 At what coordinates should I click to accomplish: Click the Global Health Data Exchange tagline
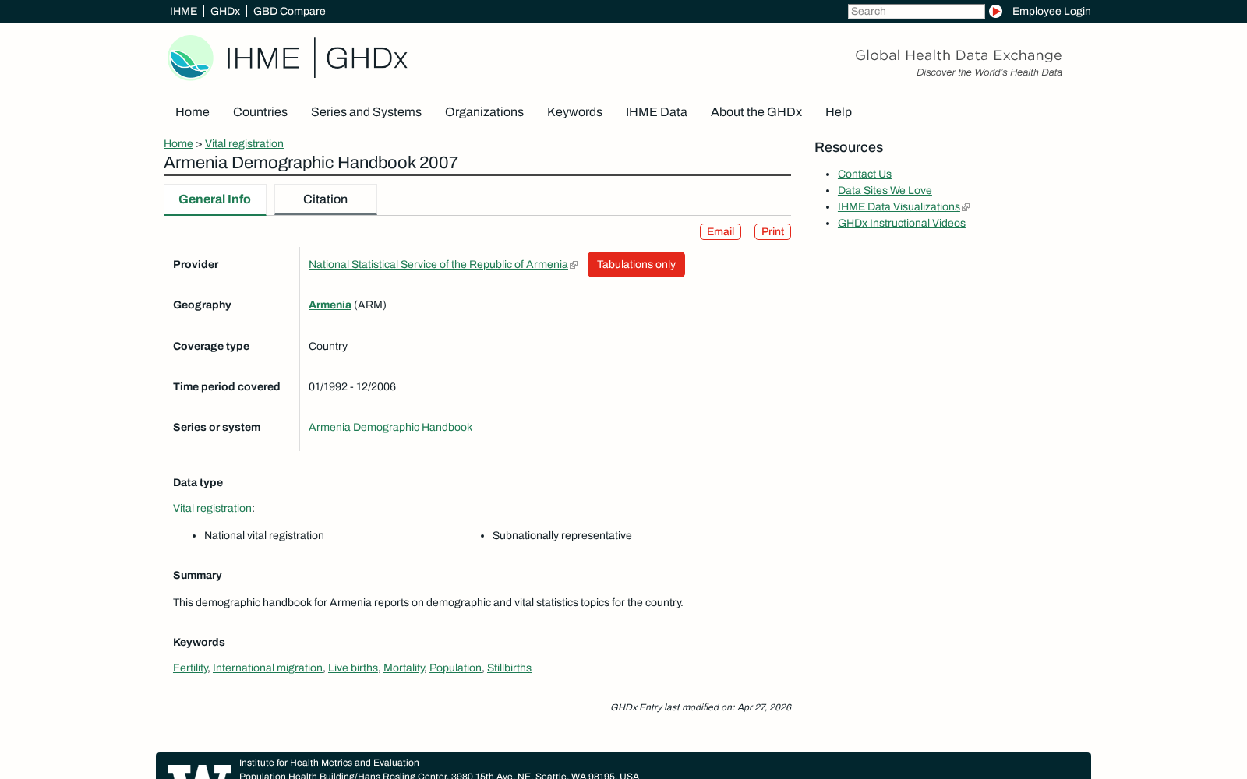(x=959, y=55)
